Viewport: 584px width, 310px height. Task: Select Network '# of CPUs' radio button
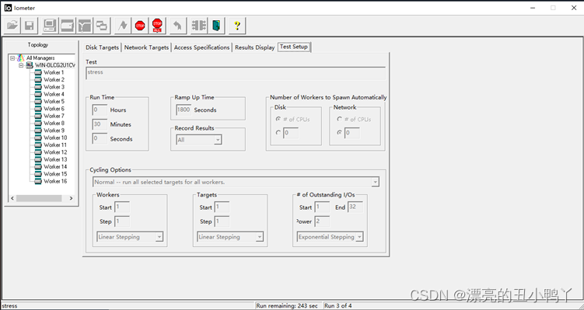(x=339, y=119)
